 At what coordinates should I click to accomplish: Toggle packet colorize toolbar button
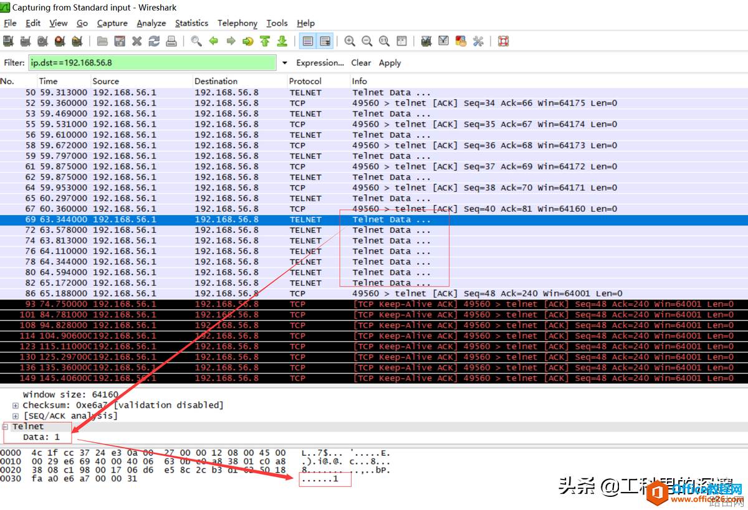(307, 41)
